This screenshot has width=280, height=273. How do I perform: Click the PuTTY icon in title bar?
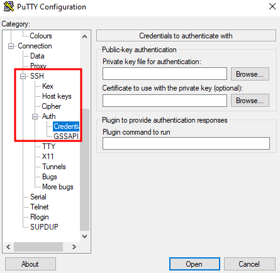[x=9, y=6]
